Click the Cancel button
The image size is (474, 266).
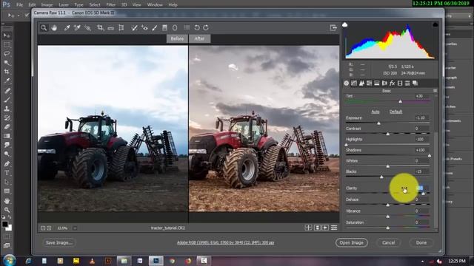click(388, 243)
